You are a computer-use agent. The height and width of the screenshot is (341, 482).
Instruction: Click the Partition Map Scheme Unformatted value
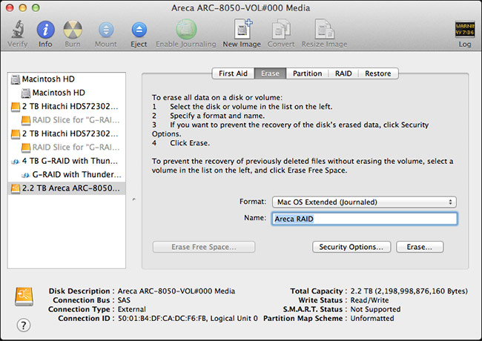coord(372,318)
